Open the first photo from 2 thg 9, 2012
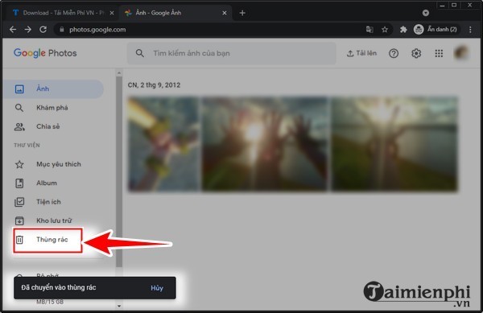The height and width of the screenshot is (313, 483). coord(164,144)
